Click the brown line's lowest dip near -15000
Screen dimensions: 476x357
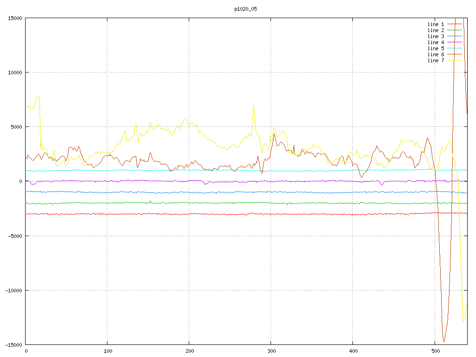point(444,341)
